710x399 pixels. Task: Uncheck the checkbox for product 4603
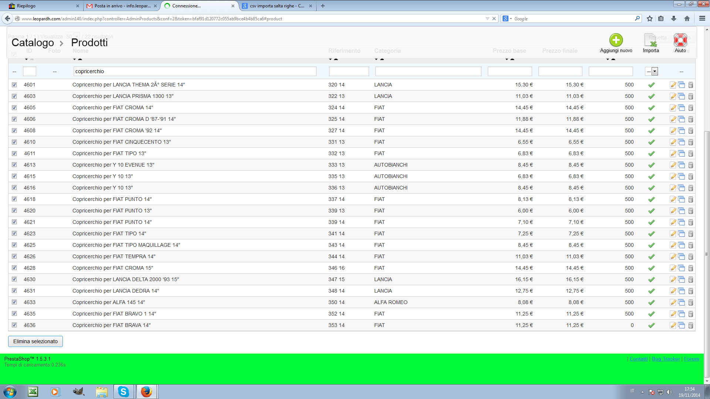tap(14, 96)
